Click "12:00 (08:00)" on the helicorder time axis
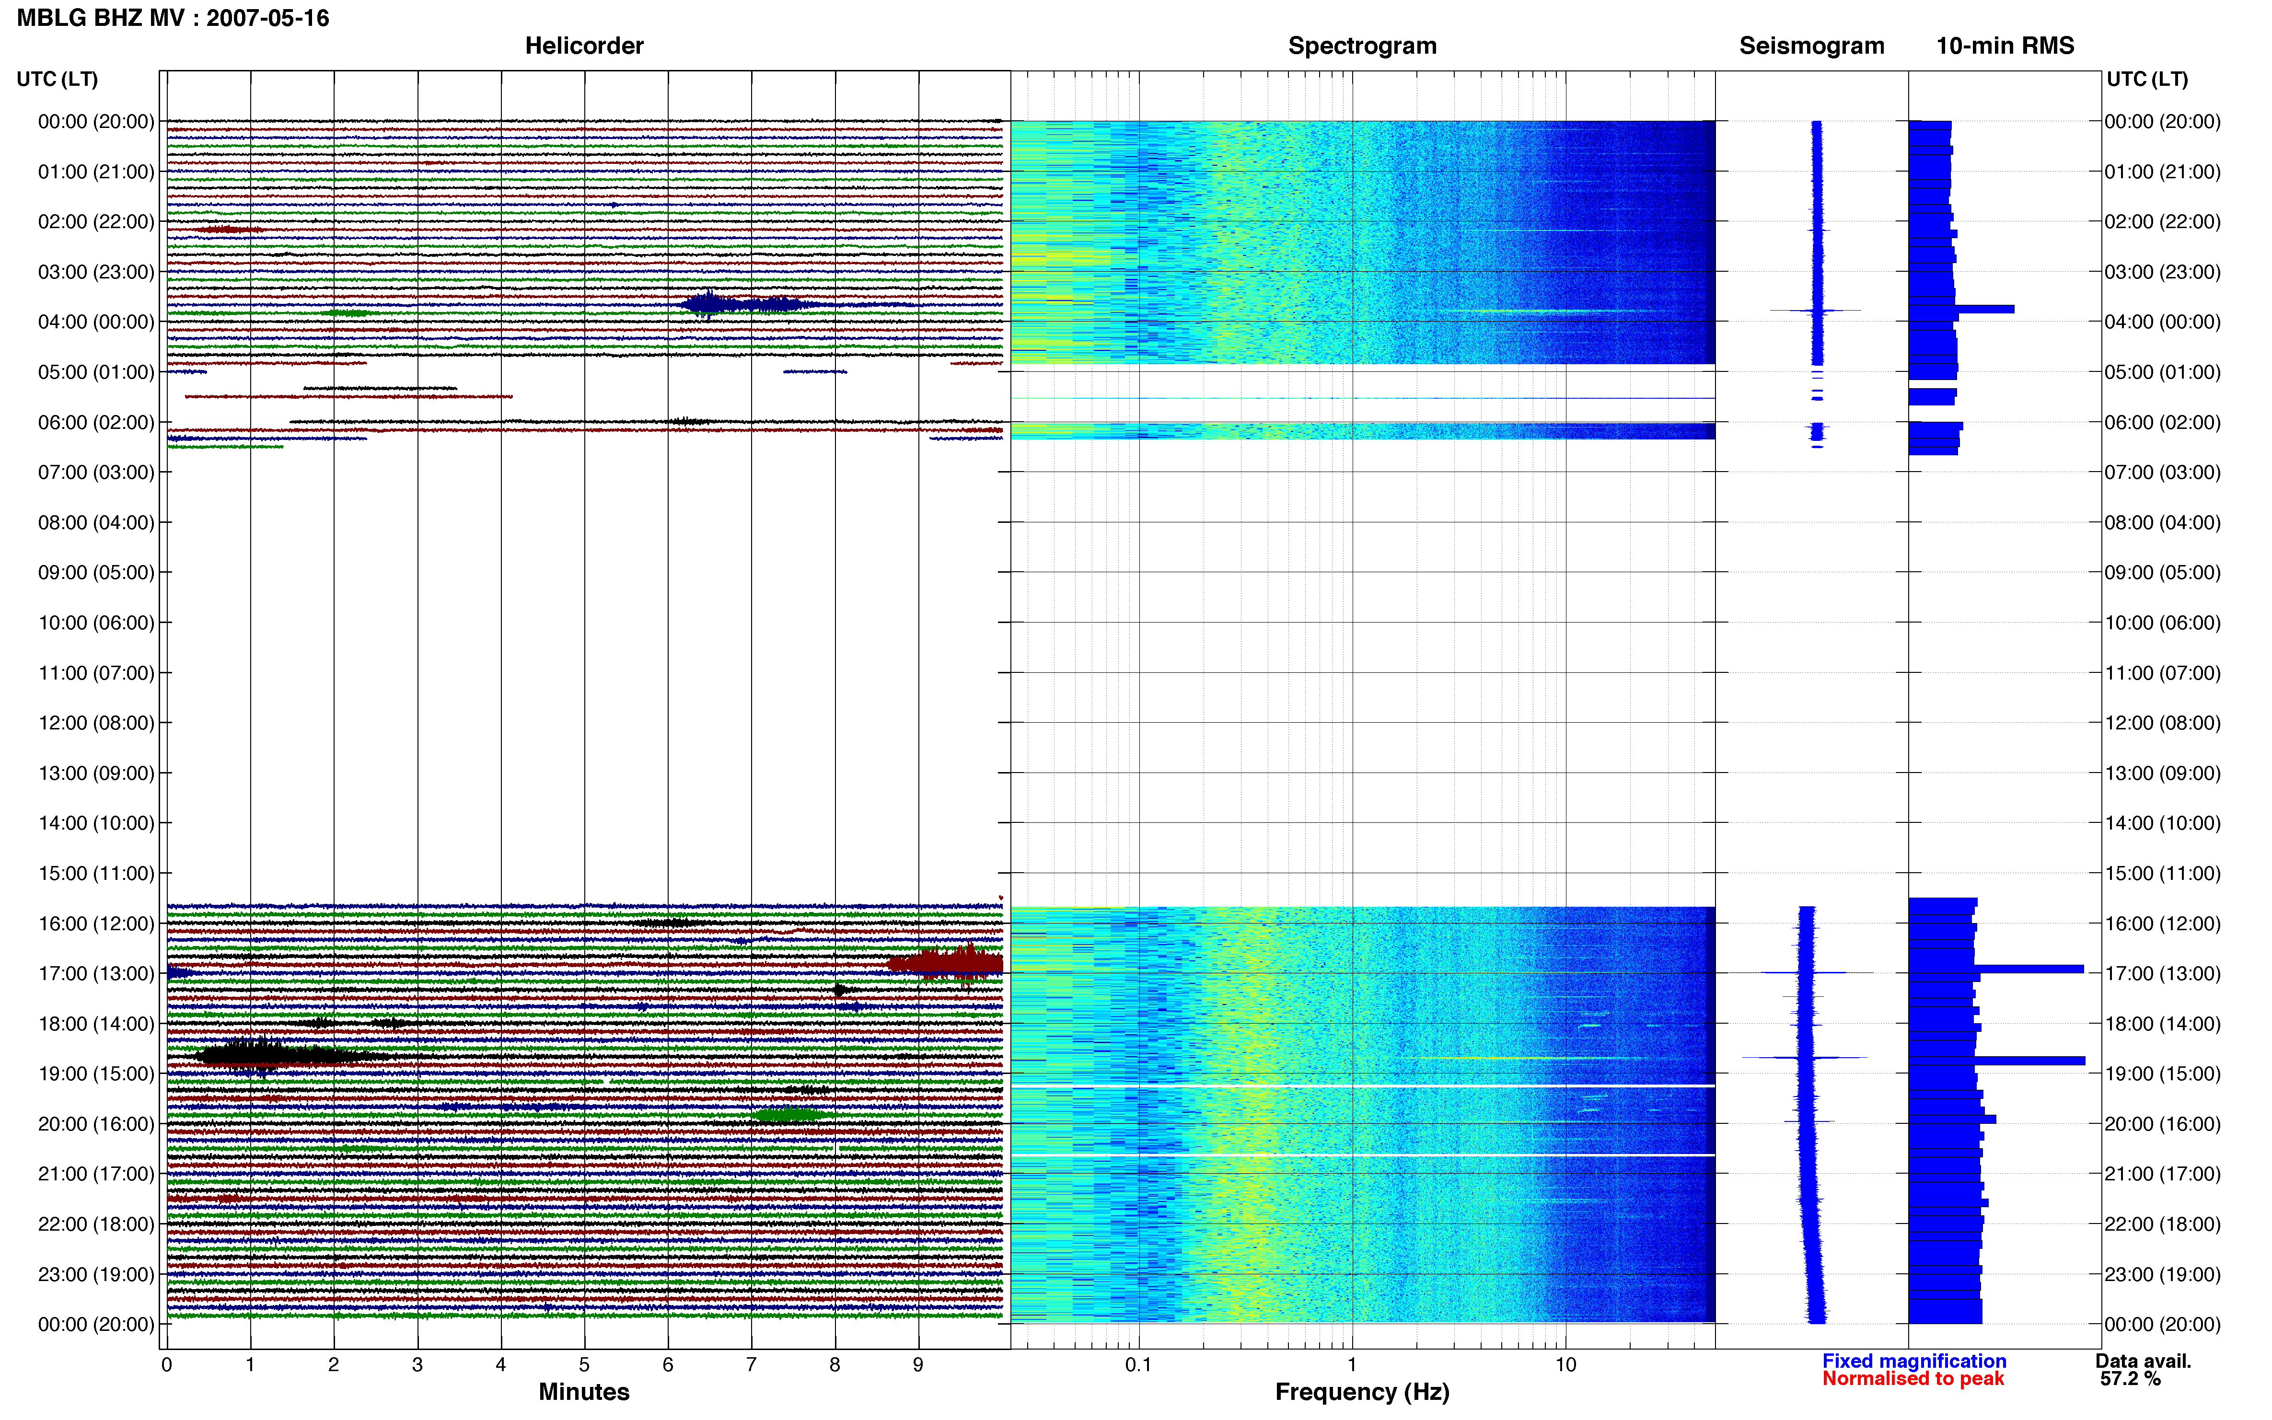The width and height of the screenshot is (2272, 1420). tap(96, 723)
